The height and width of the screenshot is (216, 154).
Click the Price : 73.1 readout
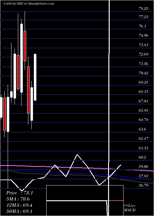tap(19, 193)
